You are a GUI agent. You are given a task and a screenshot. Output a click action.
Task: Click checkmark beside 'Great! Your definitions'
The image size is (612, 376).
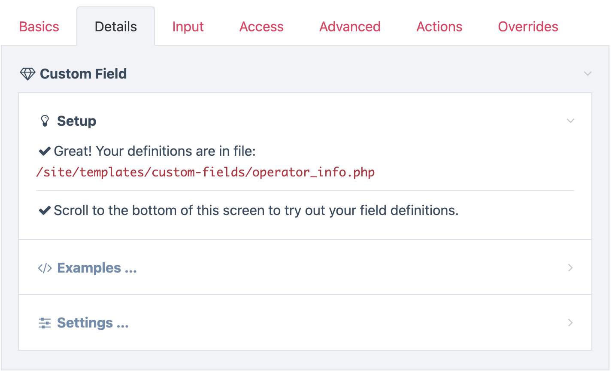coord(45,151)
